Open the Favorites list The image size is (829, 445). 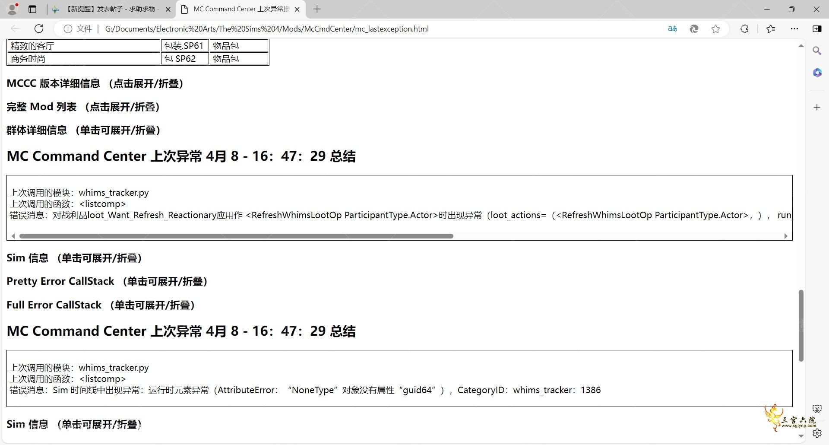[771, 29]
